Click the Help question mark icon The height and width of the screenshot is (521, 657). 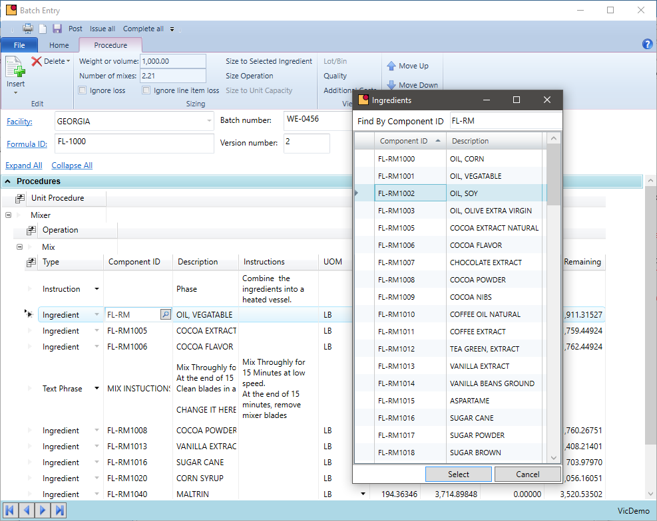(647, 44)
